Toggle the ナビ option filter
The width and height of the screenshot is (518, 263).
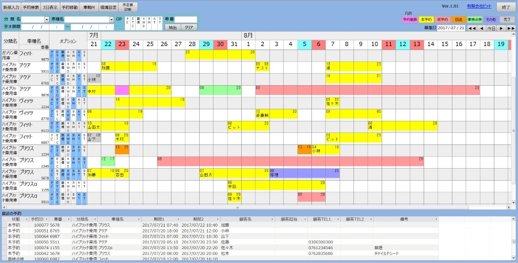tap(127, 22)
